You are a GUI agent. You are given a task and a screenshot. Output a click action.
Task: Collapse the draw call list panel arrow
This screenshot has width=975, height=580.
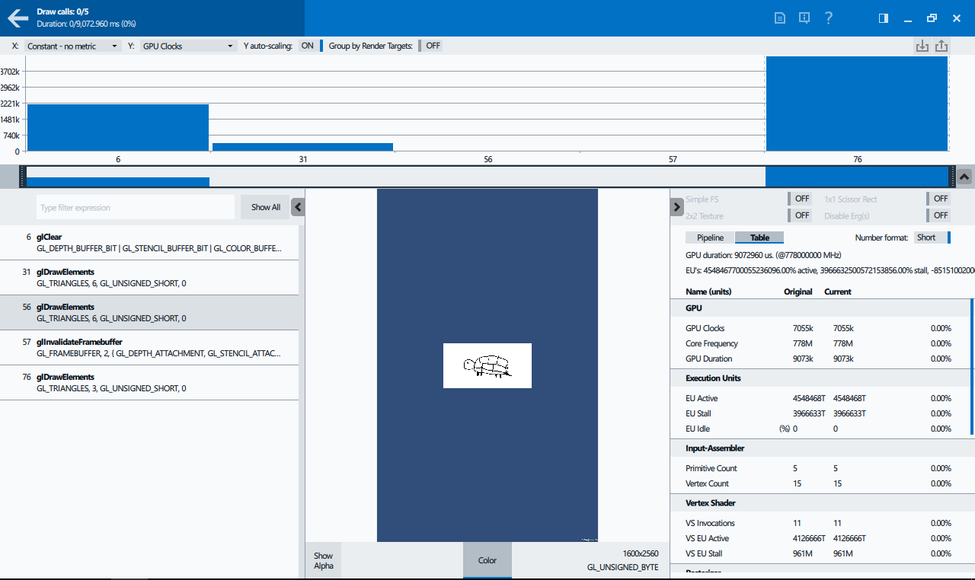298,207
